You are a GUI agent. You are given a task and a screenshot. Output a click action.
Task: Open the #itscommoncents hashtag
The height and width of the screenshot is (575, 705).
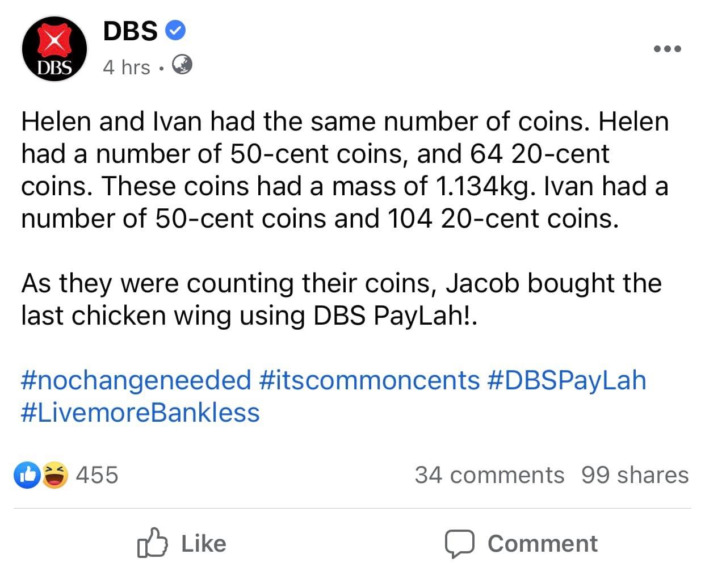pos(370,380)
